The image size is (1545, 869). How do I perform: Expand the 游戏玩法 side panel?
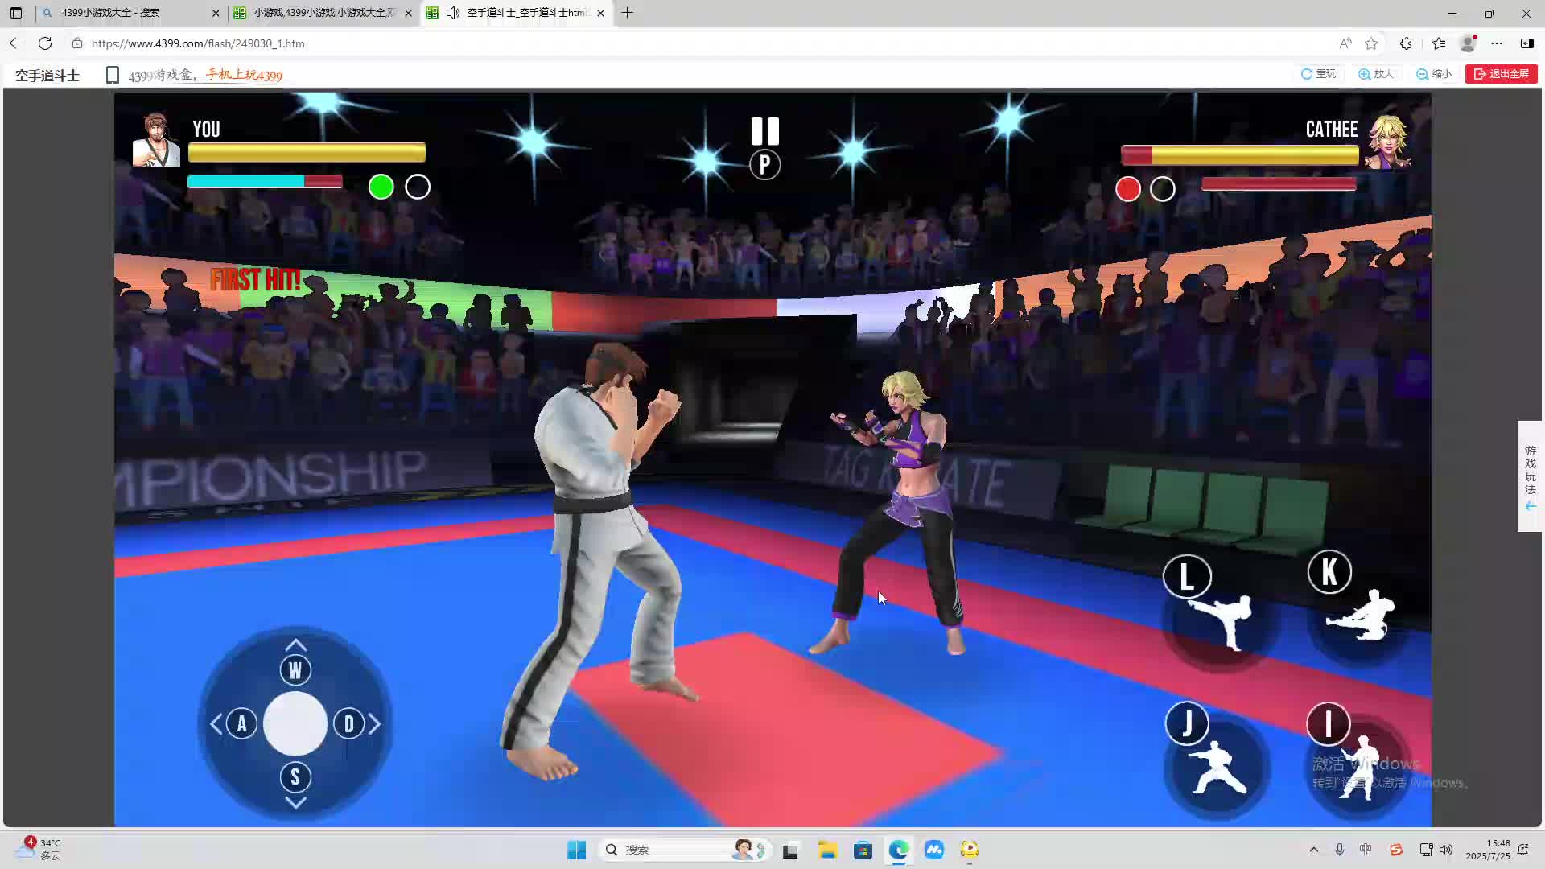click(x=1530, y=476)
